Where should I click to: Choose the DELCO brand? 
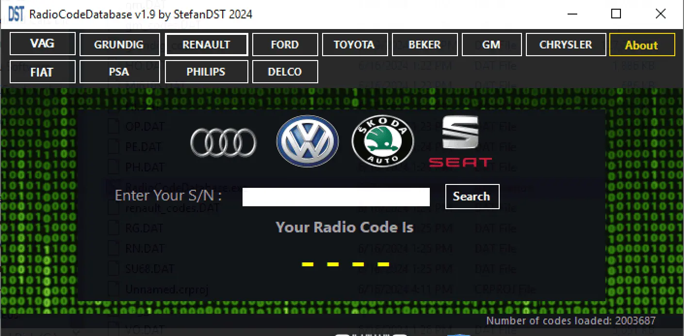coord(285,72)
